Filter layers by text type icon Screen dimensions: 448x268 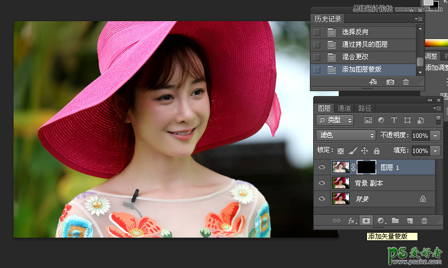point(394,120)
